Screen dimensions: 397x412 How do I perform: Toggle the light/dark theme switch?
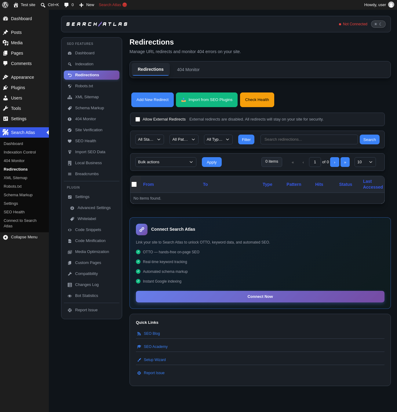(x=378, y=24)
